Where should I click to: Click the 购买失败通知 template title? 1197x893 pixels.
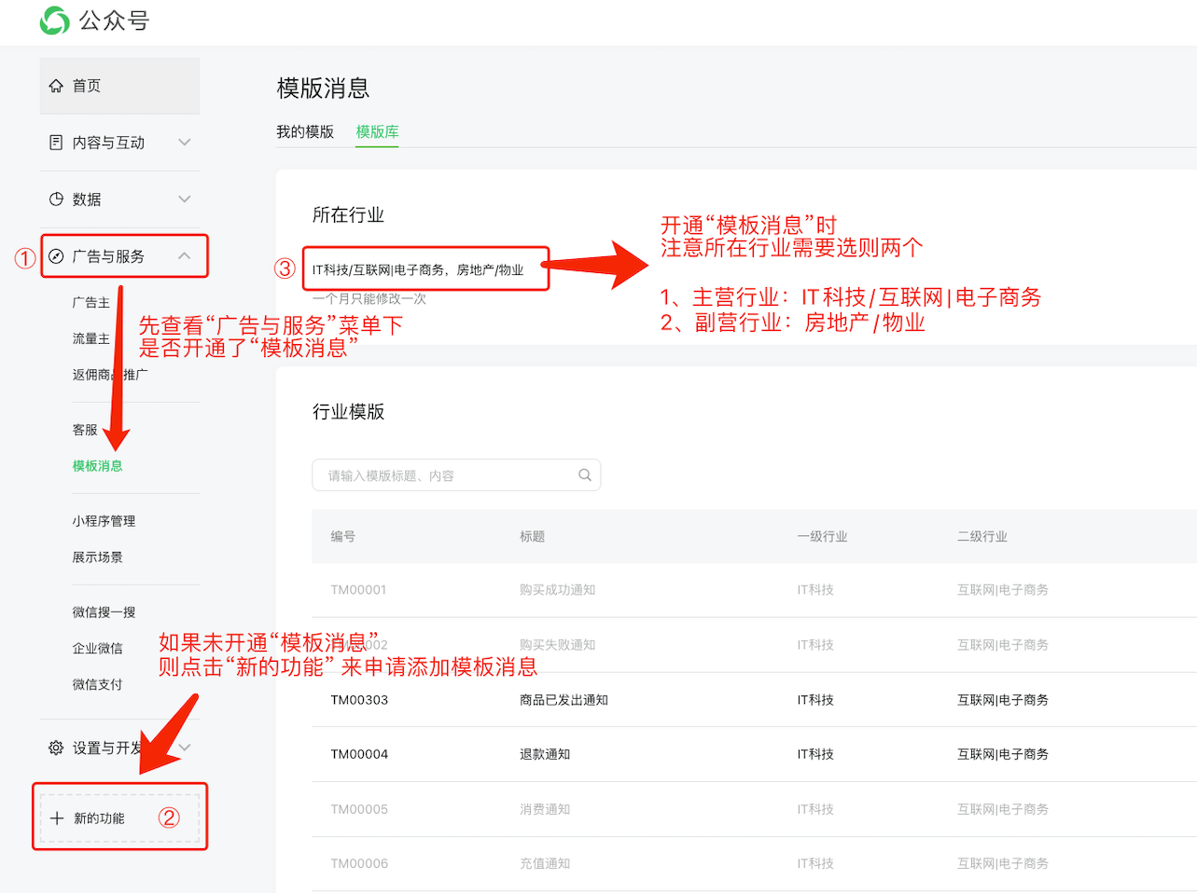click(x=558, y=645)
